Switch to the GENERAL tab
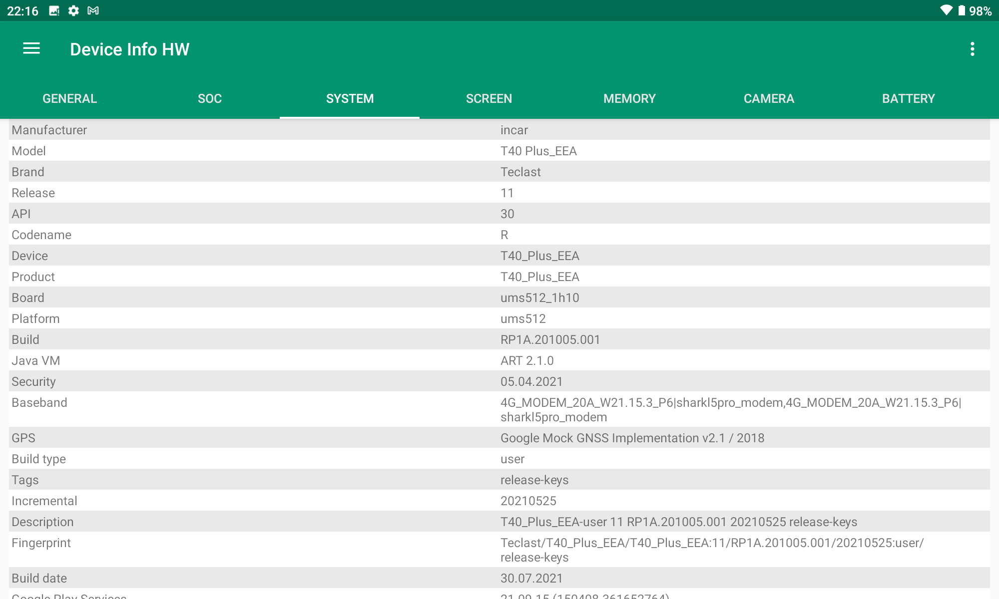Image resolution: width=999 pixels, height=599 pixels. (x=70, y=98)
